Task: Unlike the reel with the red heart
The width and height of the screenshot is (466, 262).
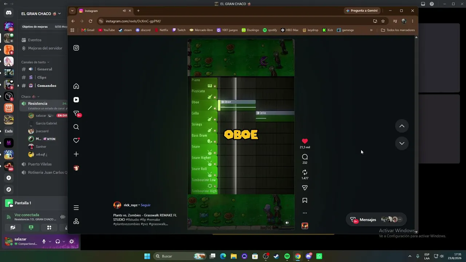Action: click(x=305, y=141)
